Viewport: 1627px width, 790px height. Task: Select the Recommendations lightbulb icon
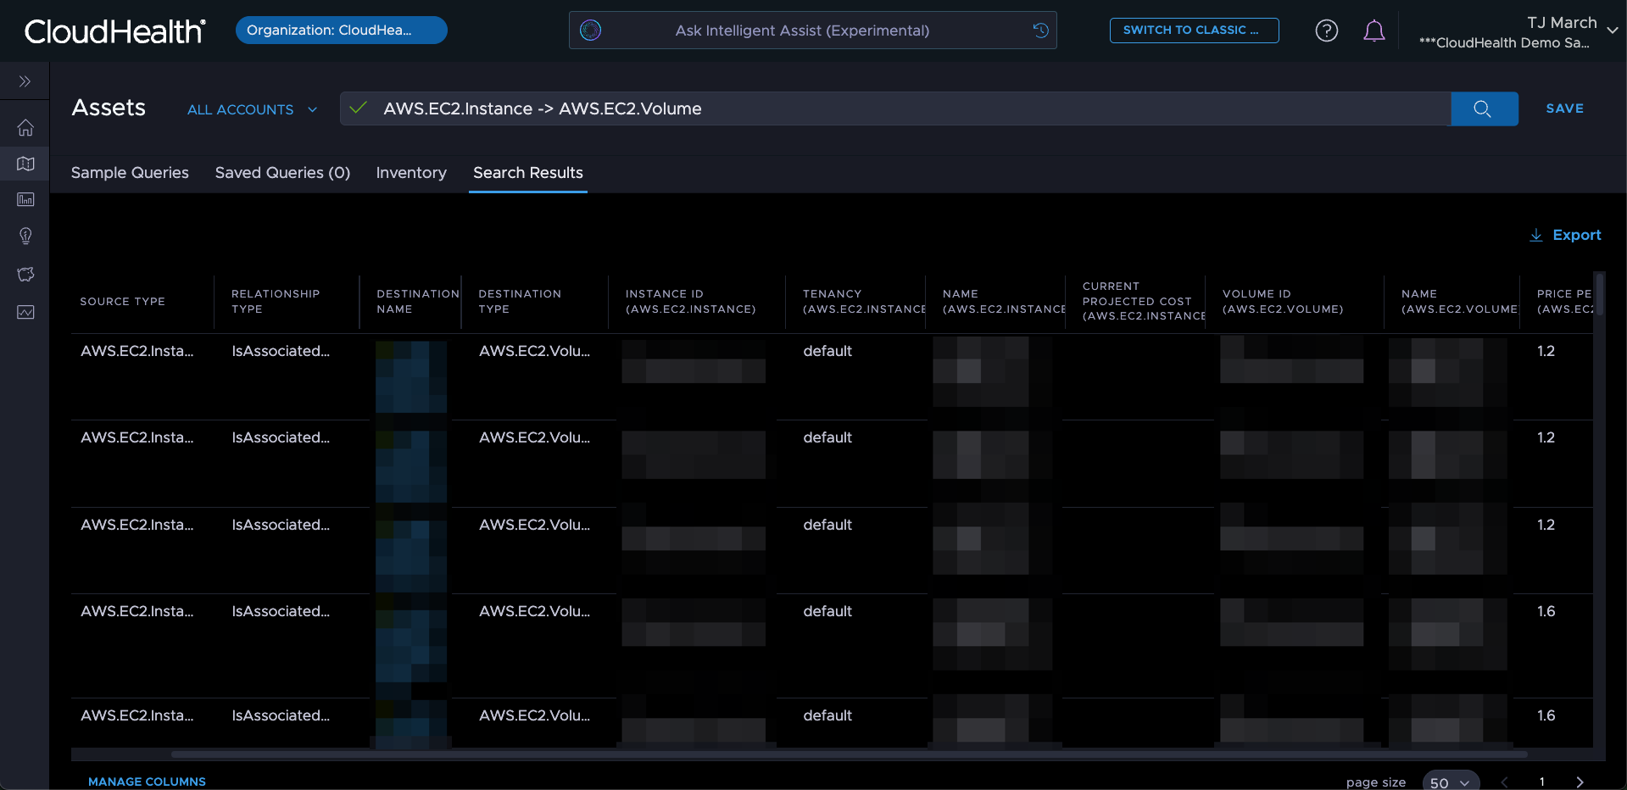pos(25,236)
